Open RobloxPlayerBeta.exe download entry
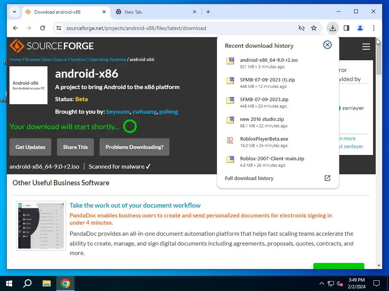Viewport: 389px width, 291px height. tap(278, 142)
